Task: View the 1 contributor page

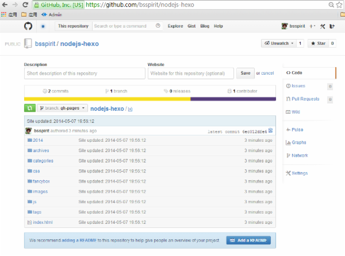Action: click(242, 91)
